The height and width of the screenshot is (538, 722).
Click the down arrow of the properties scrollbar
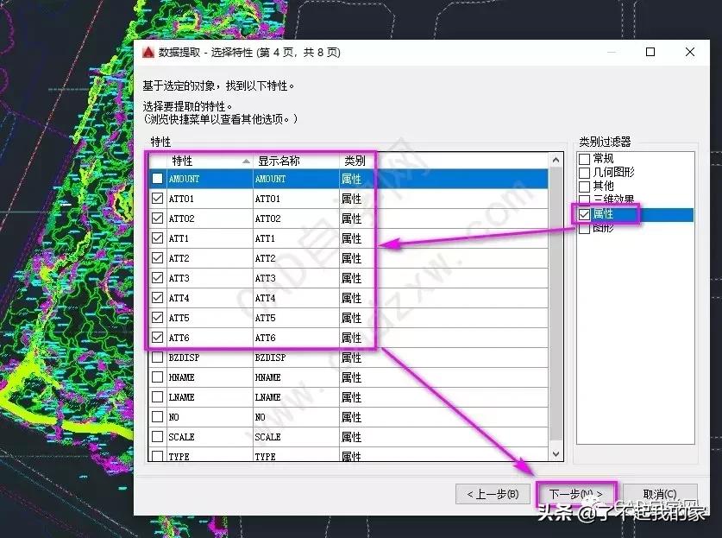555,454
